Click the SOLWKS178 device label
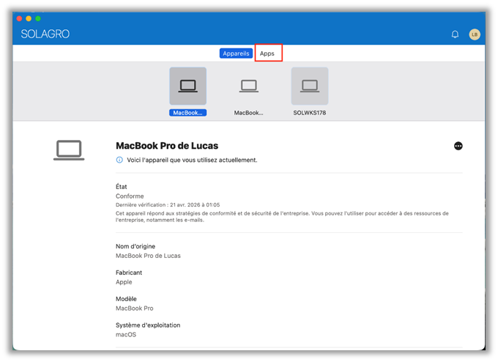 click(310, 113)
